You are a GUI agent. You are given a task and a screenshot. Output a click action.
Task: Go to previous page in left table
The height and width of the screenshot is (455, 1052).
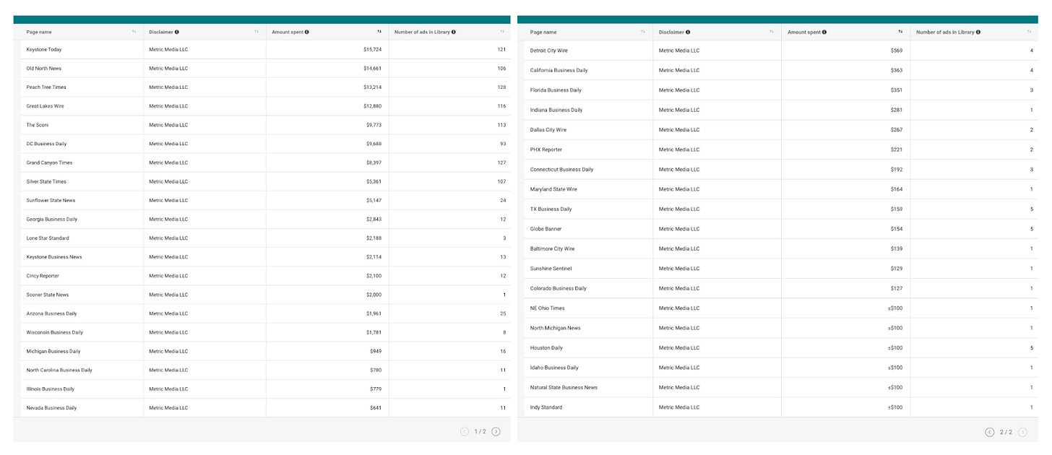[x=465, y=432]
